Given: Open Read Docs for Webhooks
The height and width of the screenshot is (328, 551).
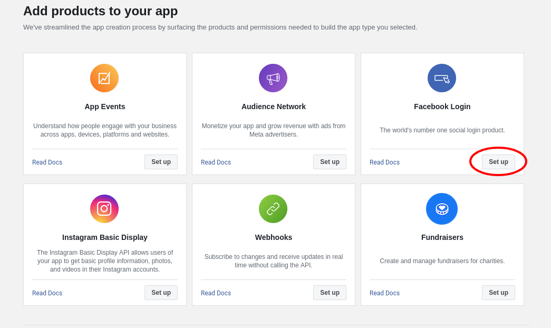Looking at the screenshot, I should (x=216, y=293).
